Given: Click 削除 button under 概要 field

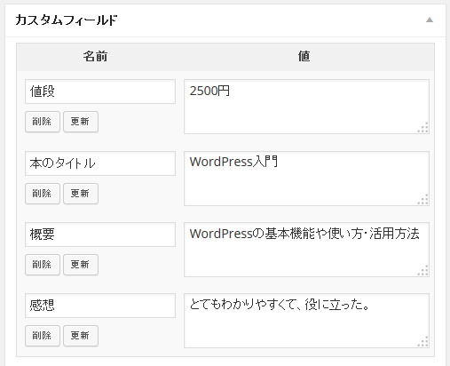Looking at the screenshot, I should pos(43,265).
